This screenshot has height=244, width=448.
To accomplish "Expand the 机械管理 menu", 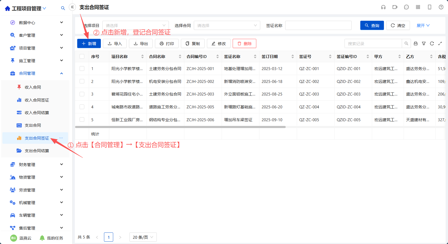I will [x=37, y=203].
